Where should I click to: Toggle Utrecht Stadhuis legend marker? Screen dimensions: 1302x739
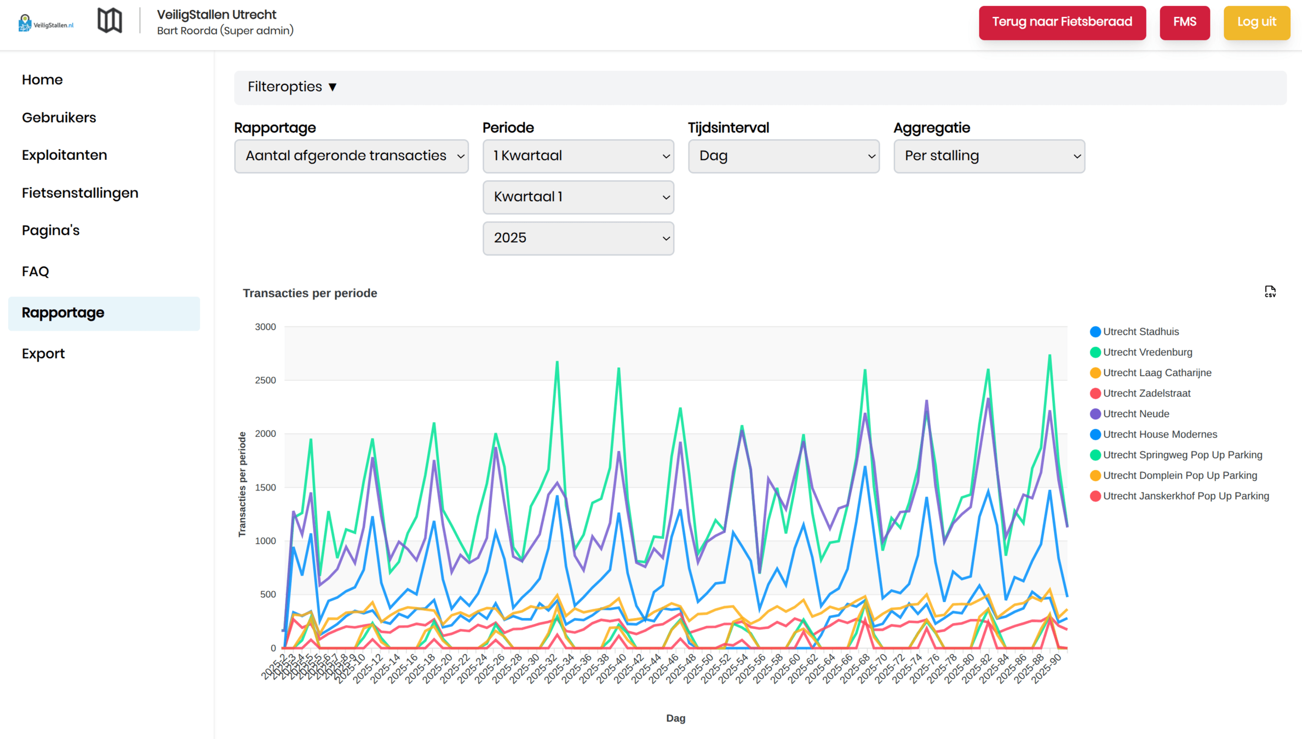[1095, 332]
